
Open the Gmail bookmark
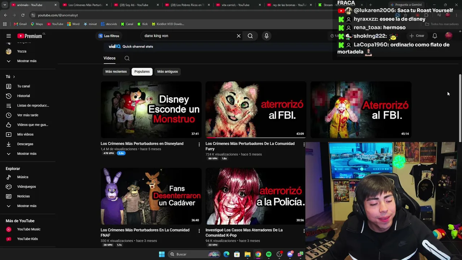tap(20, 24)
